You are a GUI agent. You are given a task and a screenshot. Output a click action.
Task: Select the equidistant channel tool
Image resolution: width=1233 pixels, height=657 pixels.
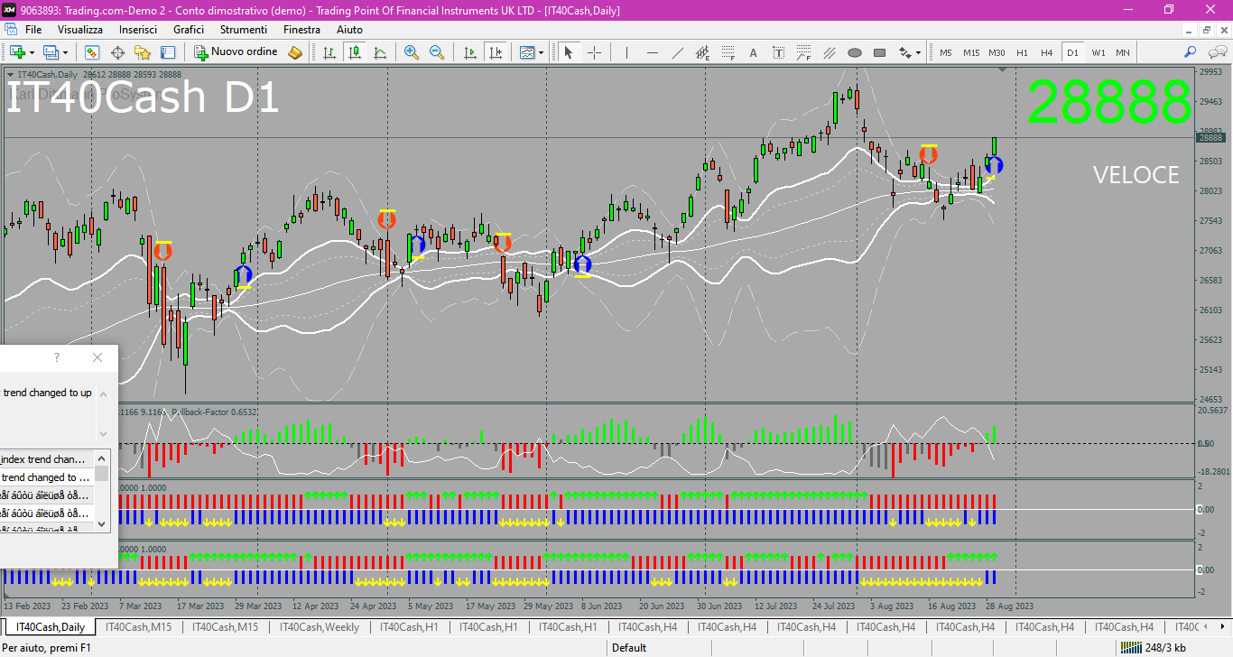(x=703, y=52)
